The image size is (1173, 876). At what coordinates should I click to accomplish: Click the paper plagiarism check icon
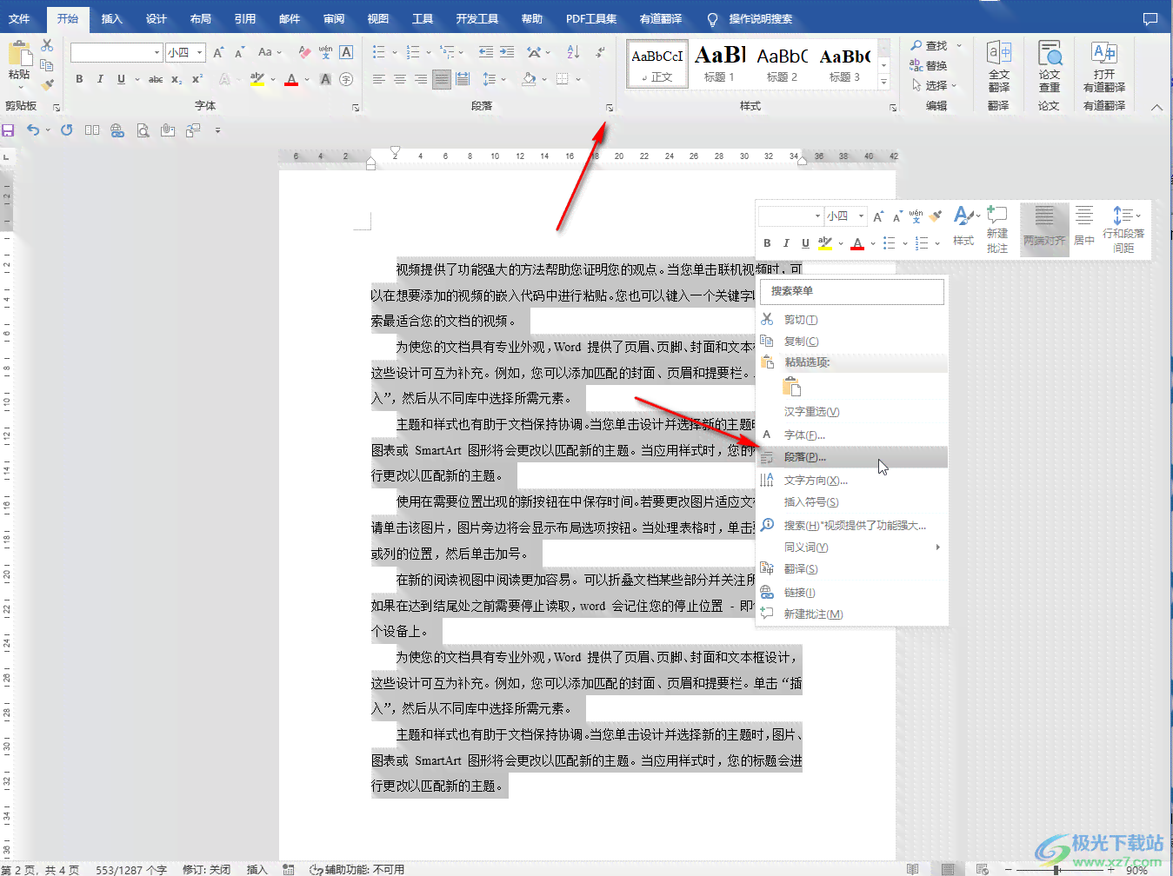point(1050,66)
